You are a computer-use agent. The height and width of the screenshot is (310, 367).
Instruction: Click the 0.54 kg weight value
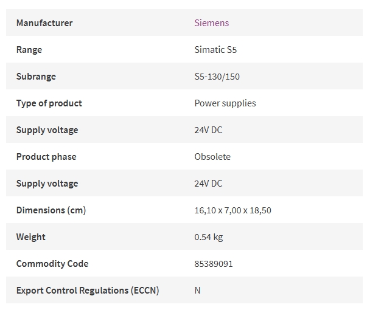tap(209, 237)
